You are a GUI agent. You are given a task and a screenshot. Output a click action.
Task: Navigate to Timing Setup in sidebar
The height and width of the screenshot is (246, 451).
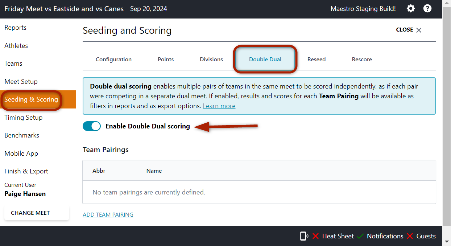pyautogui.click(x=23, y=118)
